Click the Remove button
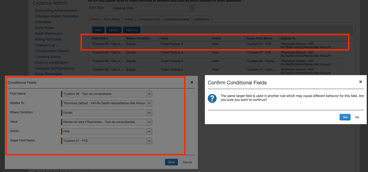 pos(132,30)
